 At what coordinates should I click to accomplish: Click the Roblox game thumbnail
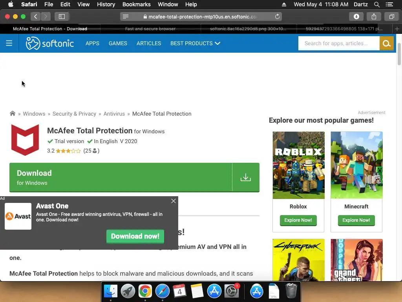[x=298, y=165]
